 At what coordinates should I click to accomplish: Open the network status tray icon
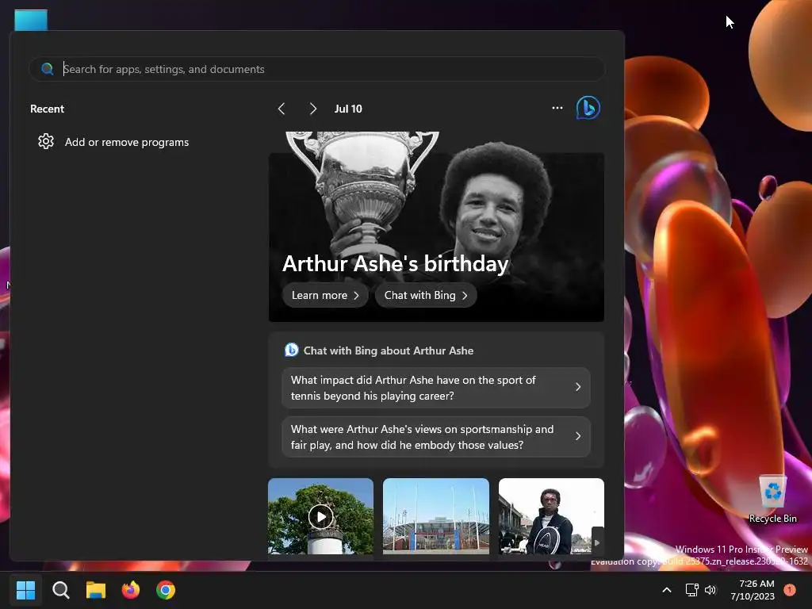tap(691, 590)
